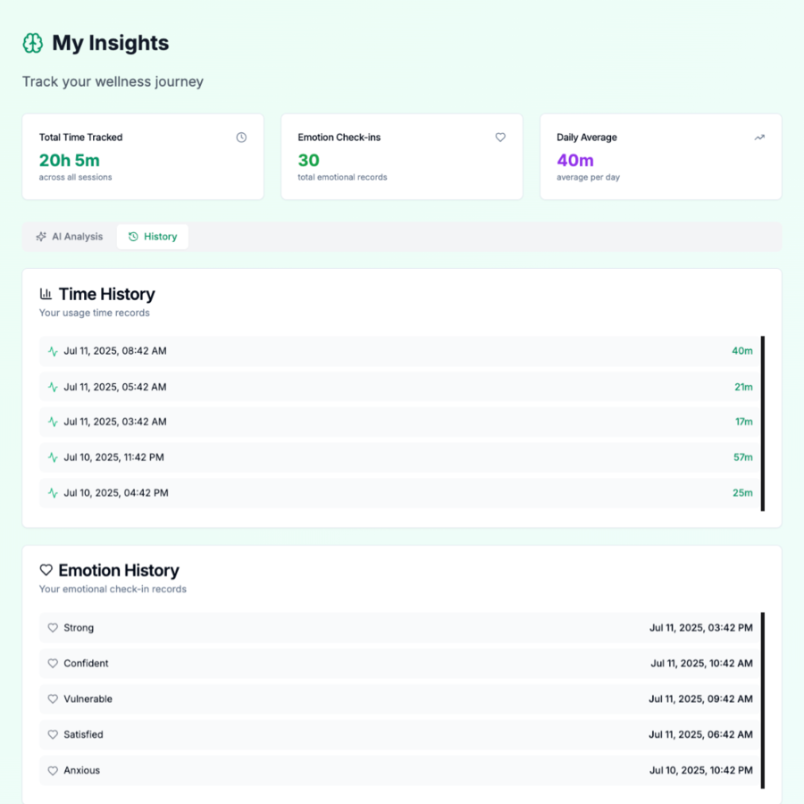Click the brain logo icon beside My Insights
The width and height of the screenshot is (804, 804).
click(33, 43)
